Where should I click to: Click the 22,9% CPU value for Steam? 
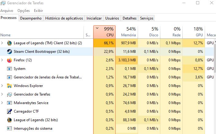click(x=104, y=52)
